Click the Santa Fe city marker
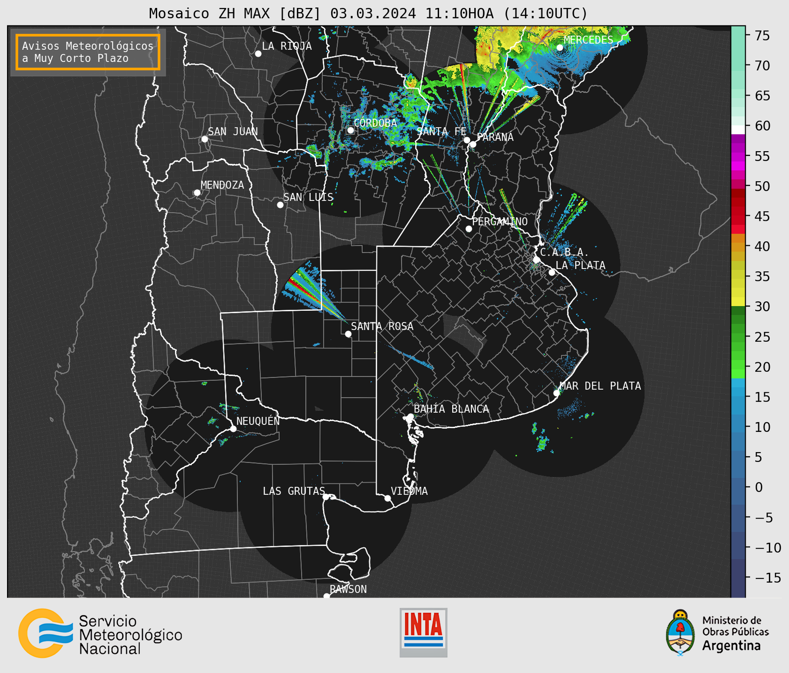Viewport: 789px width, 673px height. coord(467,140)
